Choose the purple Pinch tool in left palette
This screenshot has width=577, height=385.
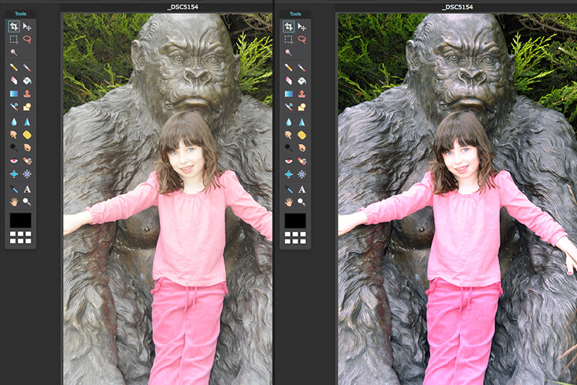pyautogui.click(x=27, y=174)
